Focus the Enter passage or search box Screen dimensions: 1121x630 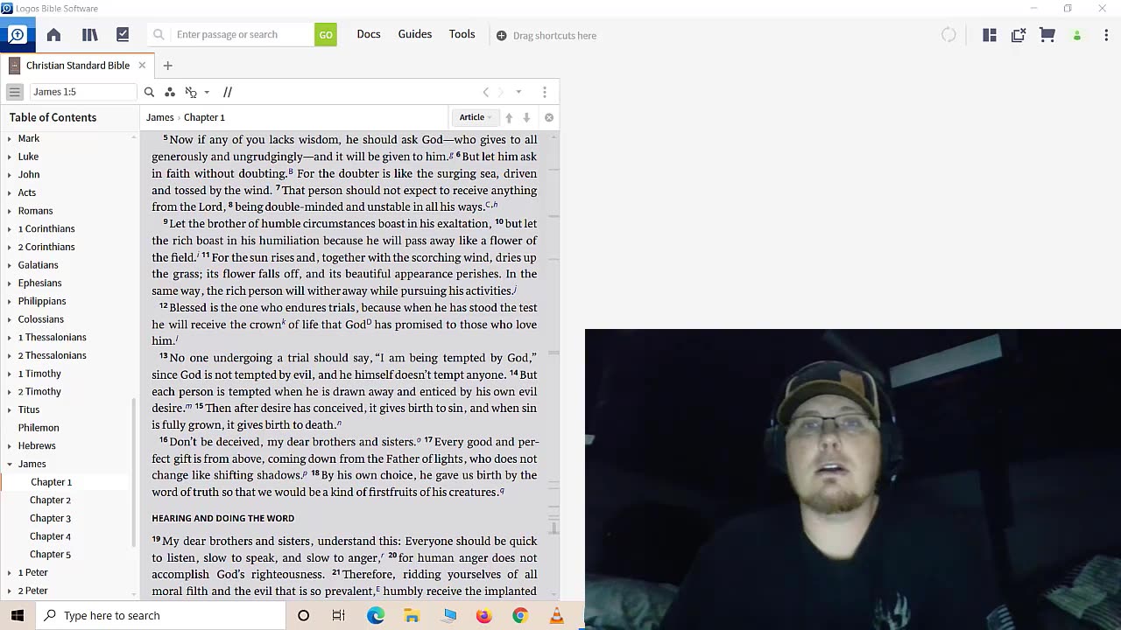(x=232, y=35)
